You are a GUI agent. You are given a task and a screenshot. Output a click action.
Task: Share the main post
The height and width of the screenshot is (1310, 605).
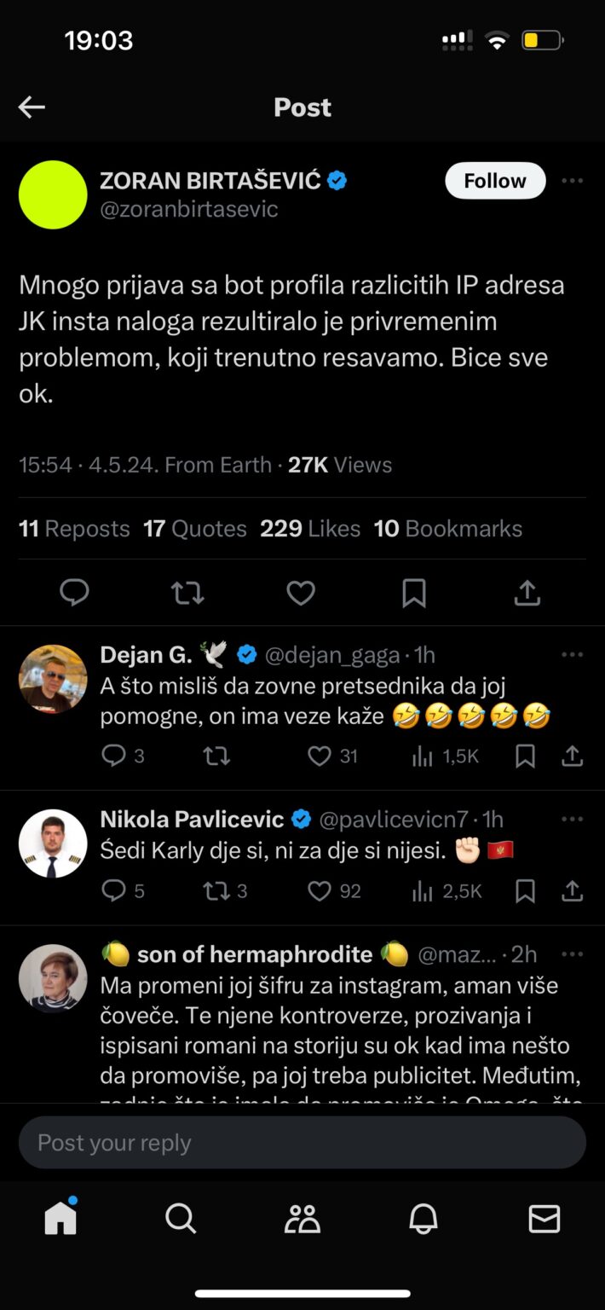click(527, 593)
